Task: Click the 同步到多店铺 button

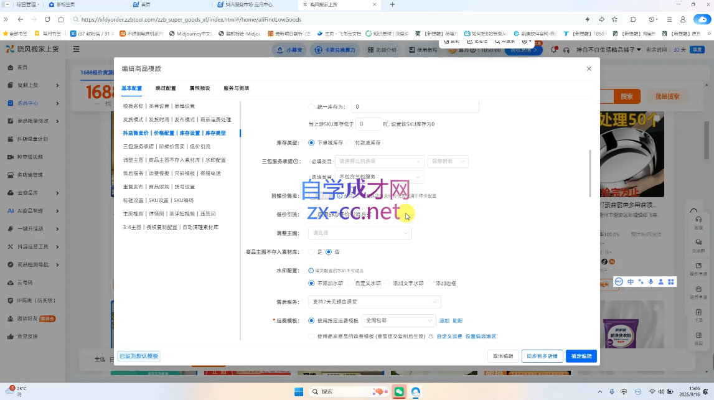Action: pyautogui.click(x=542, y=356)
